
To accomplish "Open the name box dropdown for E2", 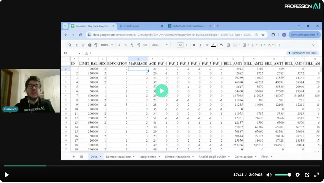I will click(x=80, y=53).
